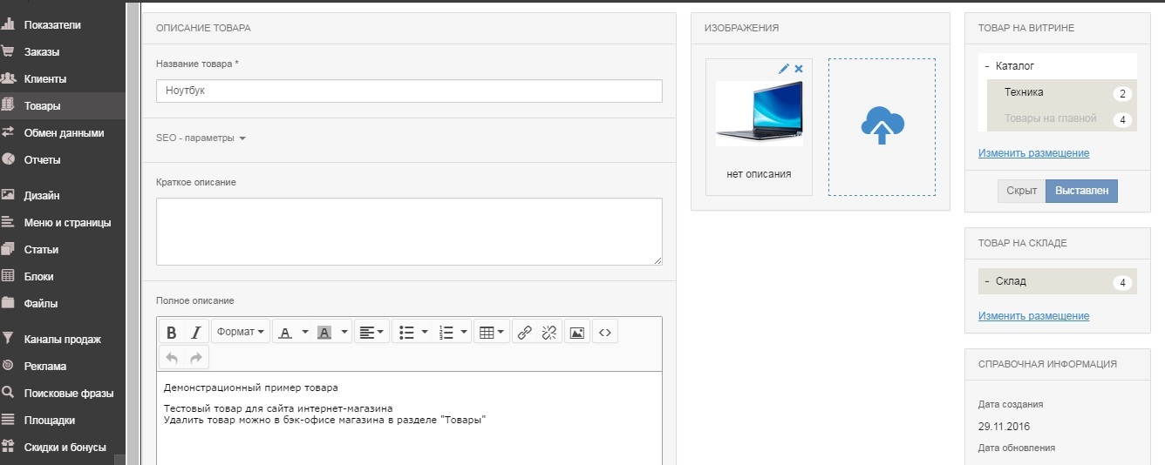This screenshot has width=1165, height=465.
Task: Click the text color A icon
Action: pos(285,332)
